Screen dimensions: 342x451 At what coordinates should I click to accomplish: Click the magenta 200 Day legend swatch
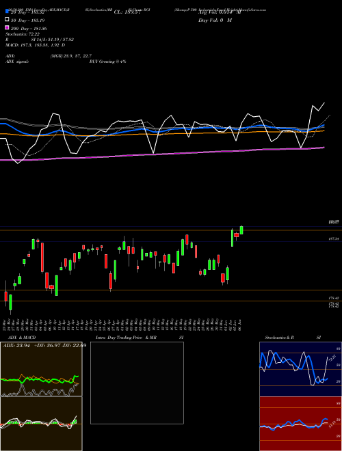click(x=7, y=28)
